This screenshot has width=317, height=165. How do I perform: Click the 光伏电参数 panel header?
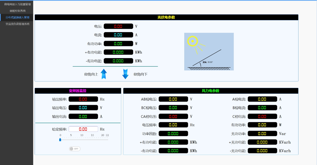pos(166,17)
